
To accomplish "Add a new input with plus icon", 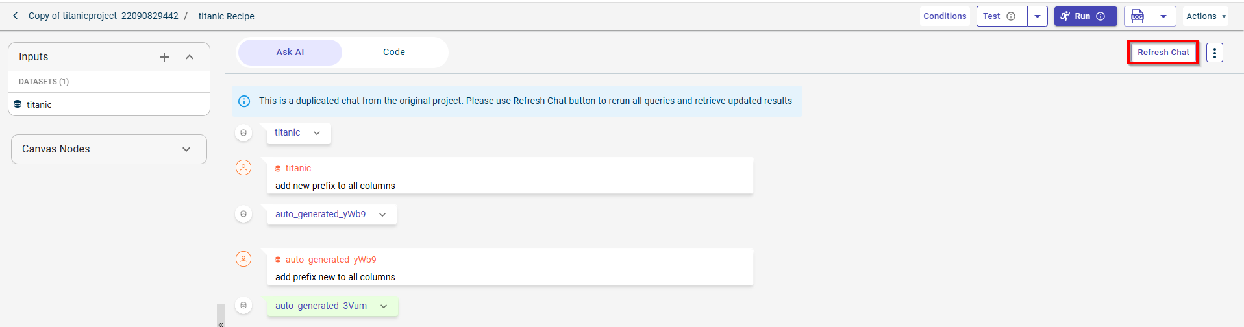I will pos(164,57).
